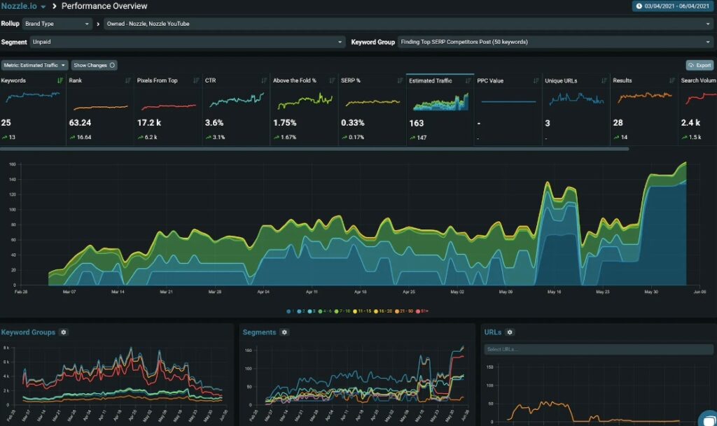The width and height of the screenshot is (717, 426).
Task: Toggle rank 7-10 series in chart legend
Action: point(342,311)
